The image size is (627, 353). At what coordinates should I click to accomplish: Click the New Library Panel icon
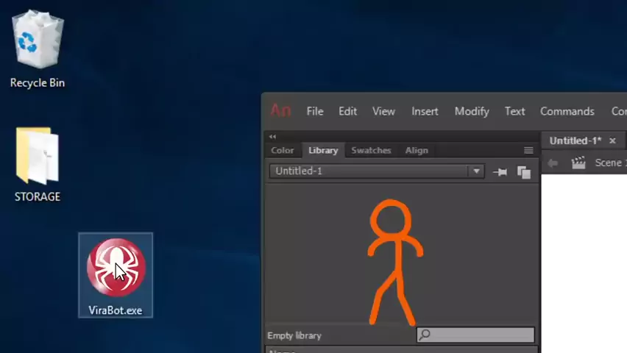pos(524,171)
